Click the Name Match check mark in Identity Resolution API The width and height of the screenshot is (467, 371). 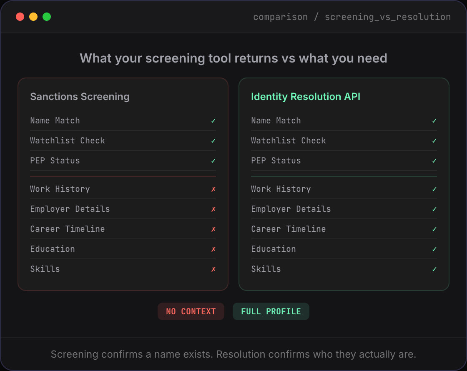(x=434, y=120)
